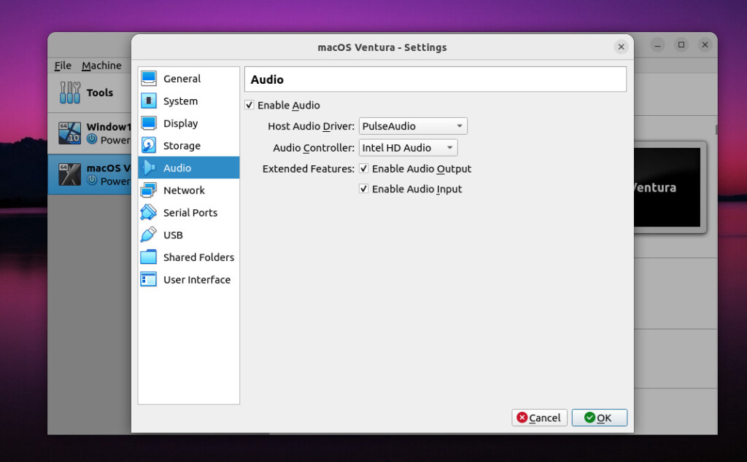Viewport: 747px width, 462px height.
Task: Select the Storage disk icon
Action: point(149,146)
